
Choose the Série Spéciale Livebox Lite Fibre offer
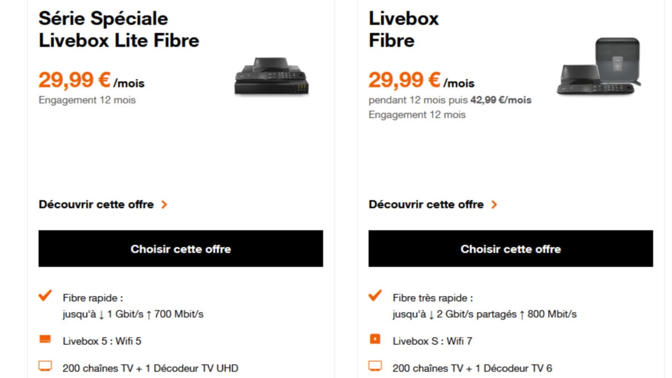click(x=180, y=249)
